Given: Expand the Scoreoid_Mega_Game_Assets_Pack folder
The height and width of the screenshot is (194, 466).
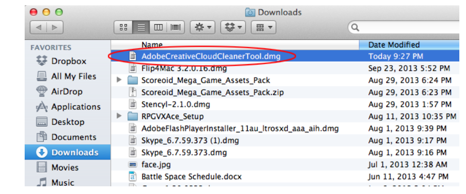Looking at the screenshot, I should (x=119, y=80).
